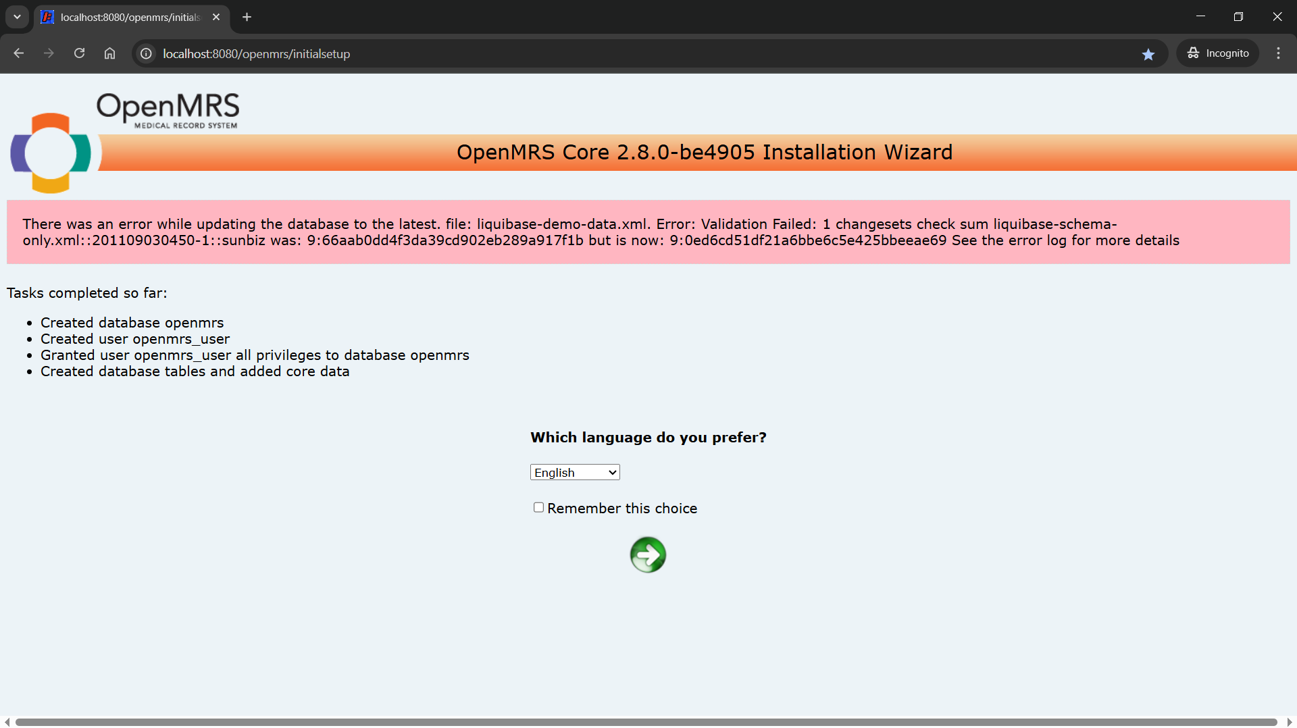Restore down the browser window

[1238, 16]
